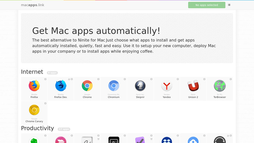Click the Internet section heading
The height and width of the screenshot is (143, 254).
tap(32, 72)
